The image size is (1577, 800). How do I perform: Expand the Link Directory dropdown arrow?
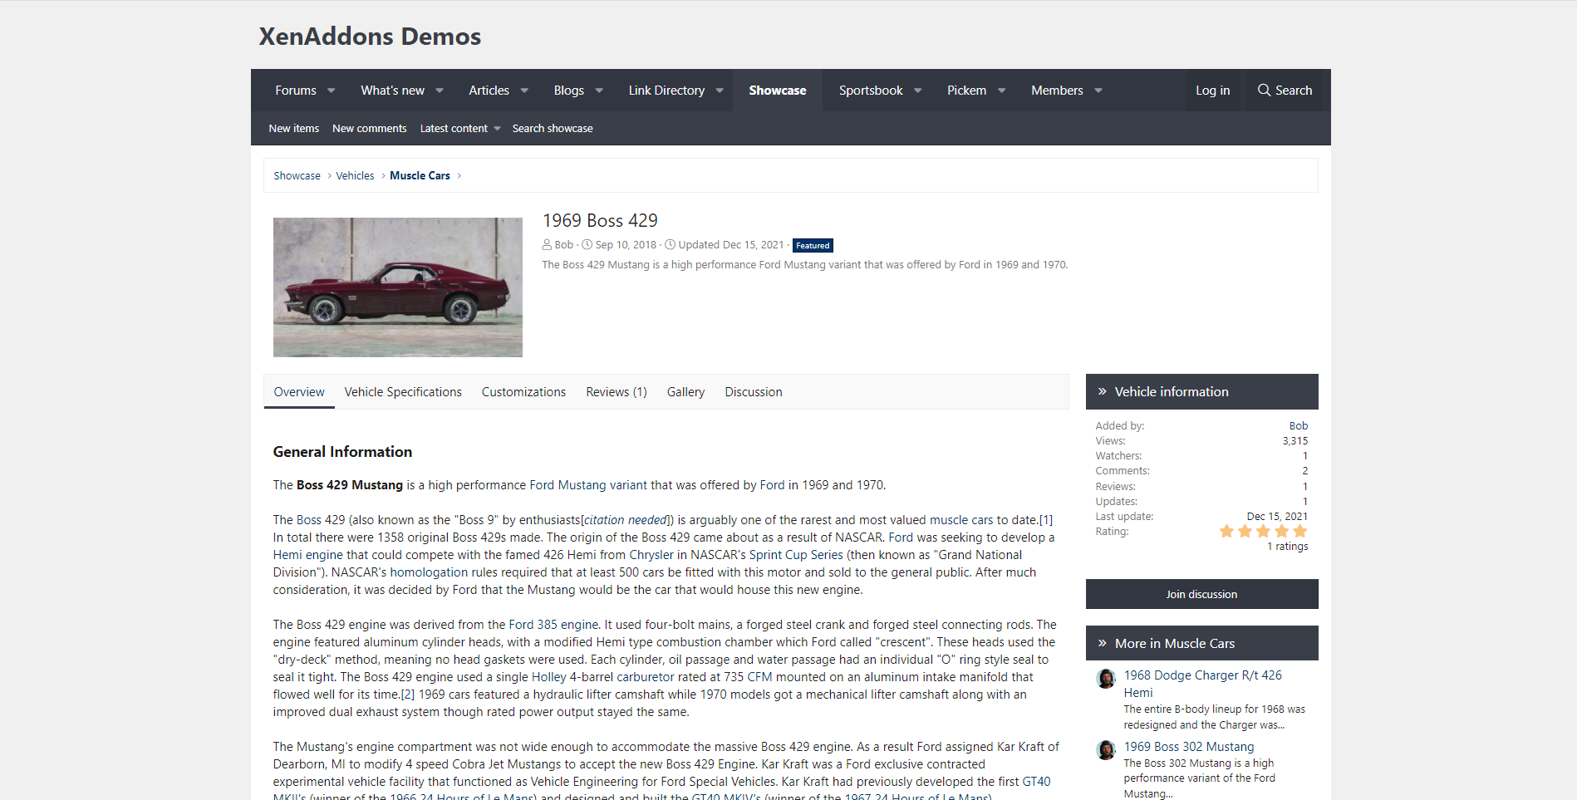[720, 91]
